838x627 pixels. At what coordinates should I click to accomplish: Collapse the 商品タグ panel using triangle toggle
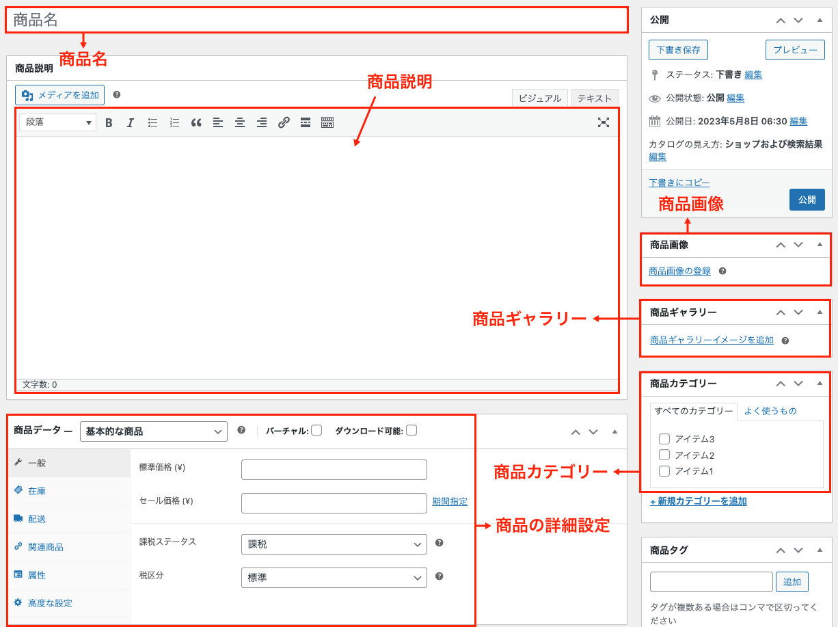pyautogui.click(x=820, y=550)
